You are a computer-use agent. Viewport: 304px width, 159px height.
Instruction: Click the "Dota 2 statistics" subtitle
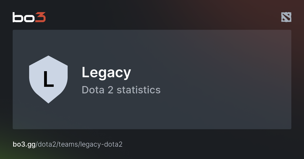121,90
